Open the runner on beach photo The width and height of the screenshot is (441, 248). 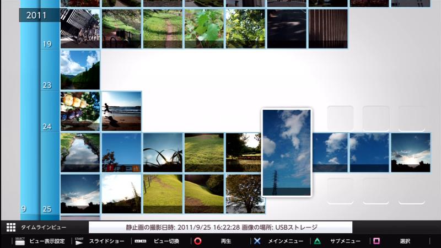tap(121, 111)
